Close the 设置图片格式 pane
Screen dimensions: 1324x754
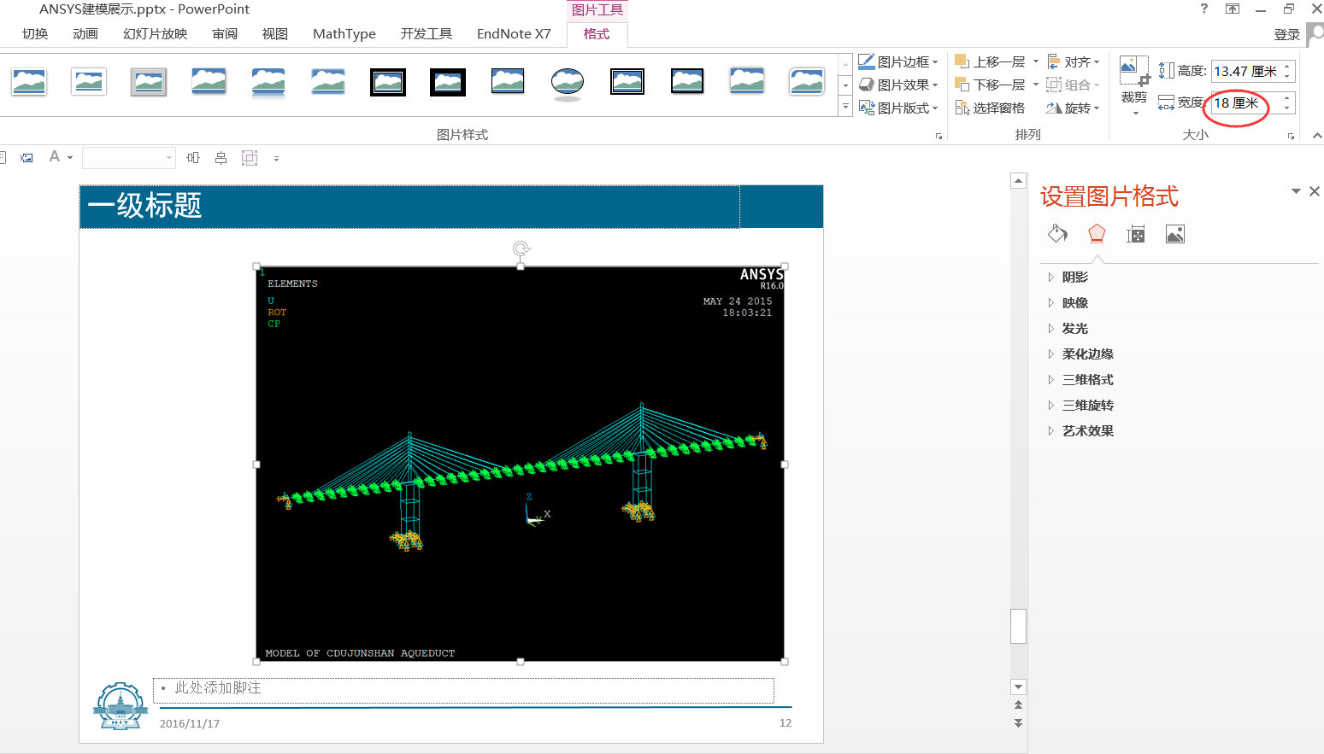pyautogui.click(x=1315, y=191)
